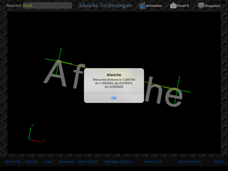Open the About item

(x=218, y=161)
